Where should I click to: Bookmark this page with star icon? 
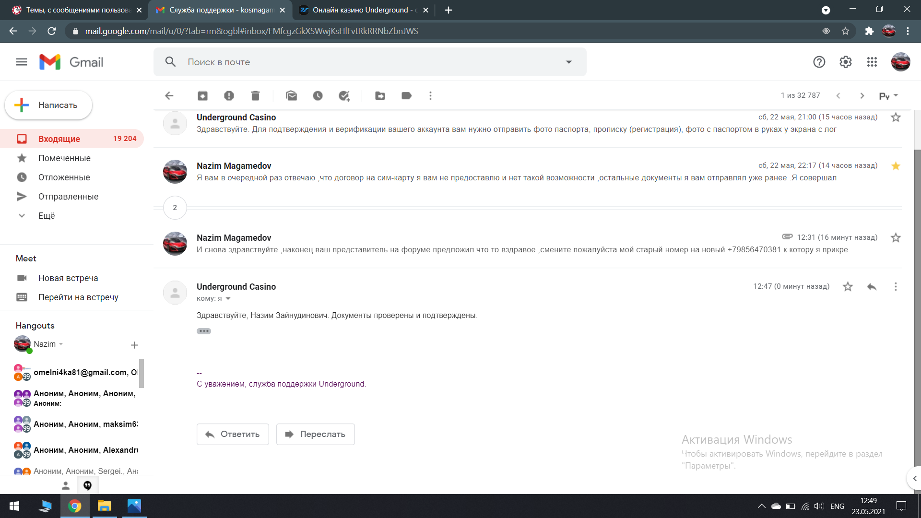[845, 31]
